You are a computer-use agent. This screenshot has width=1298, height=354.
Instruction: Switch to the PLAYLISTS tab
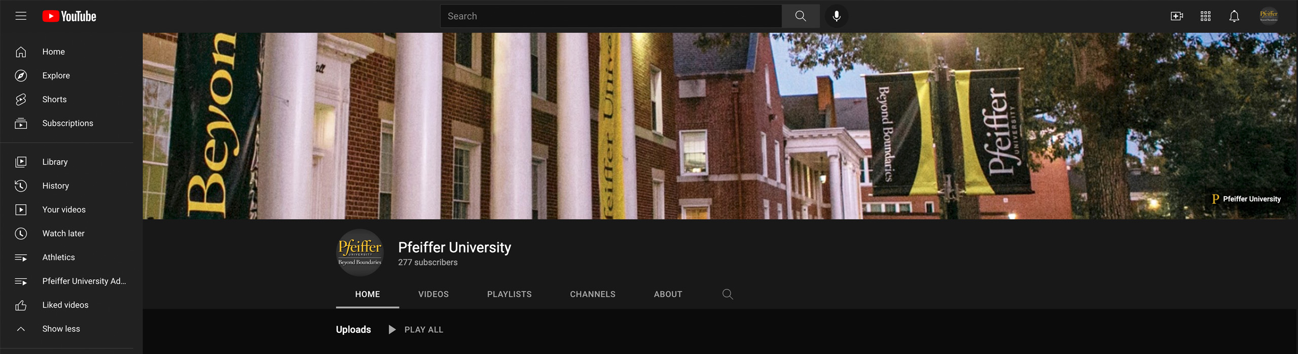(510, 294)
